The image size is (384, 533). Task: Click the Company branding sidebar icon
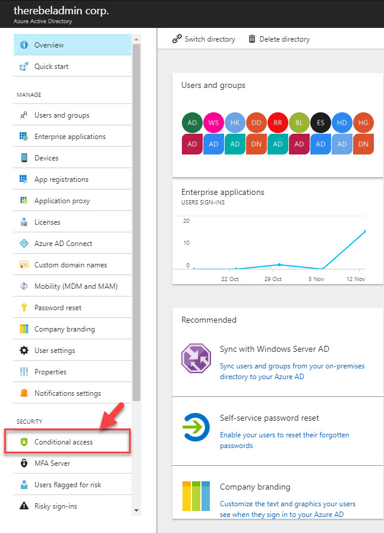click(24, 329)
